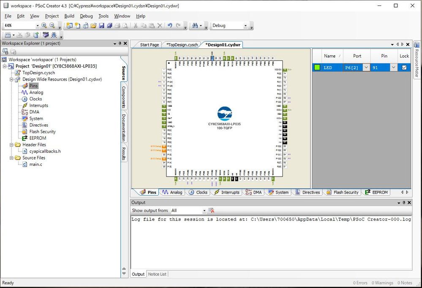Click the Paste toolbar icon
The height and width of the screenshot is (288, 422).
[x=152, y=26]
